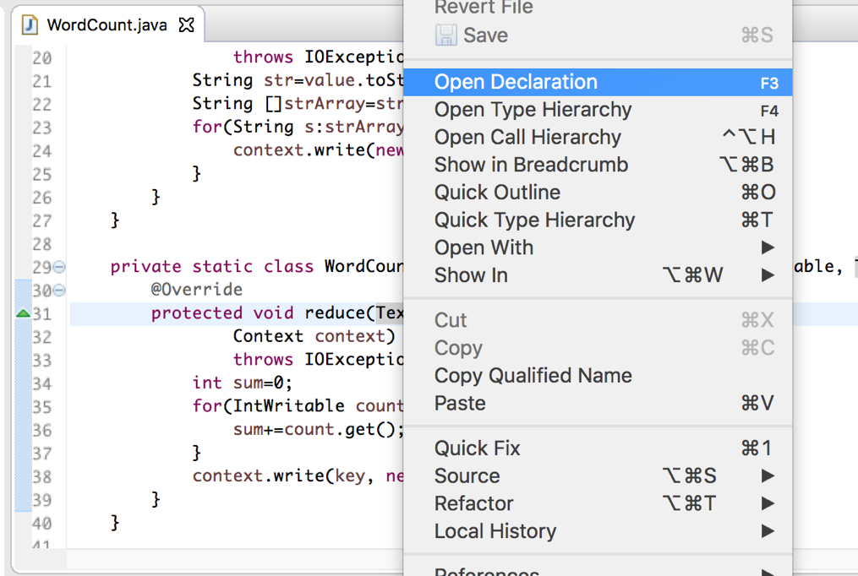Choose Open Type Hierarchy

[x=598, y=110]
